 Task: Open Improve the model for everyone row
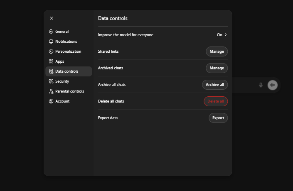[x=126, y=35]
